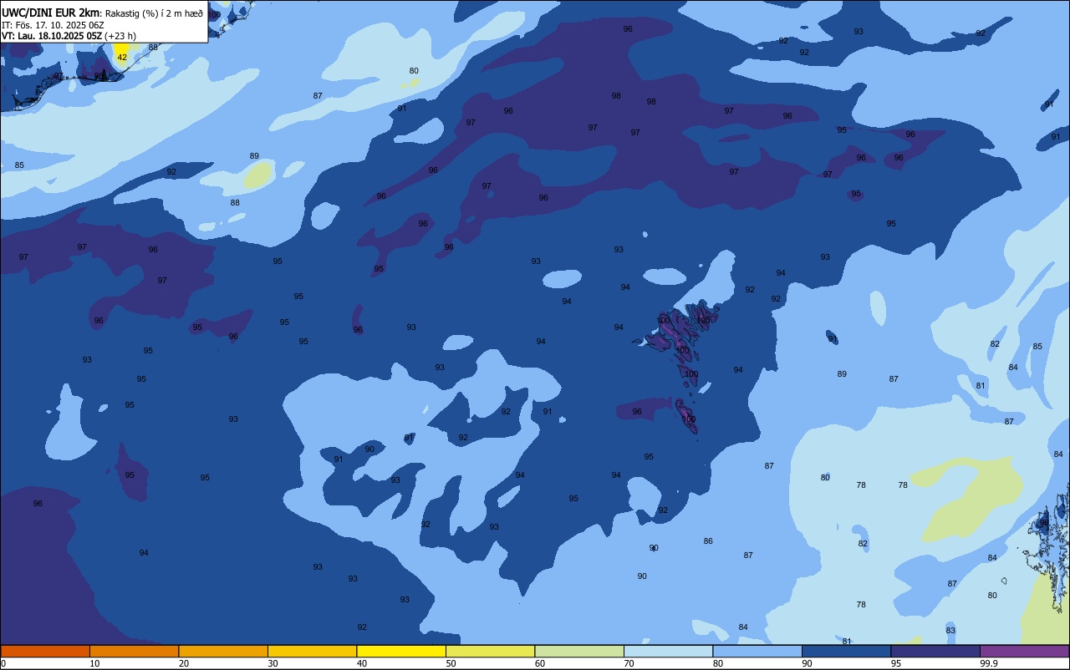Click the amber 20–30 legend swatch

[223, 651]
